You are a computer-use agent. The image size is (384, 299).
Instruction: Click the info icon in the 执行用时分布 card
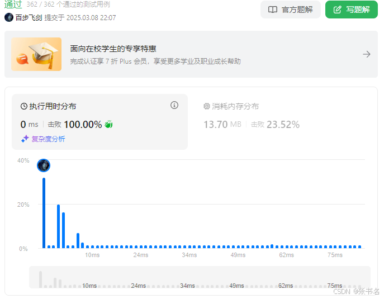pyautogui.click(x=174, y=105)
